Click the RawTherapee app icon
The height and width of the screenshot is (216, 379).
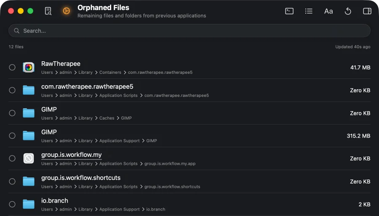click(29, 67)
